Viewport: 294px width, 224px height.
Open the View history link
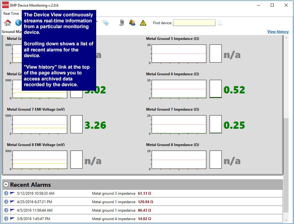[x=278, y=32]
